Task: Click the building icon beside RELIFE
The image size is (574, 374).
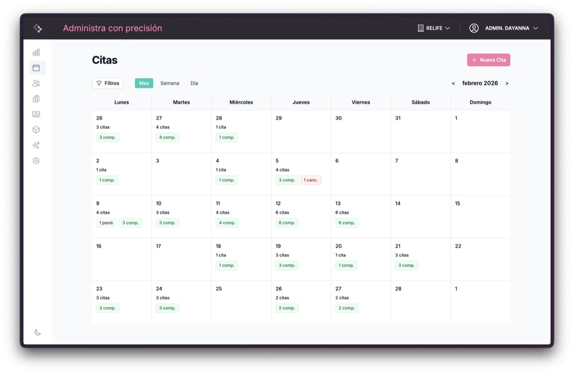Action: tap(421, 28)
